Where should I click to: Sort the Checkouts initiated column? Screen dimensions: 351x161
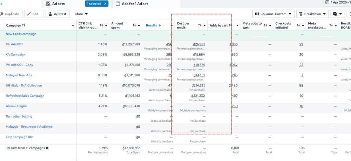coord(298,25)
